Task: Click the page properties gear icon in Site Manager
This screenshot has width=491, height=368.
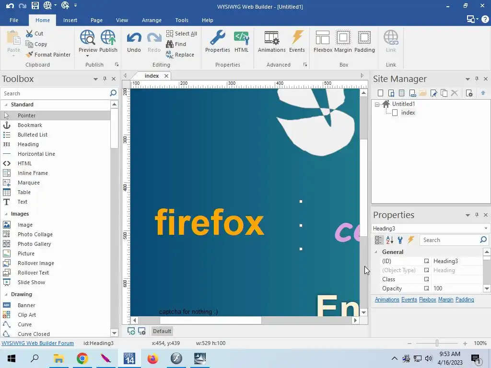Action: click(469, 93)
